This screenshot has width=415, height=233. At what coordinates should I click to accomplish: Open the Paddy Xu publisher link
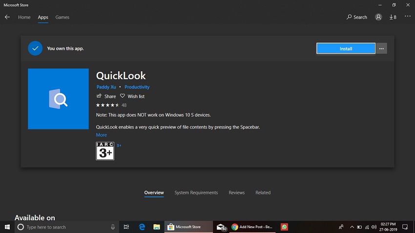[106, 87]
